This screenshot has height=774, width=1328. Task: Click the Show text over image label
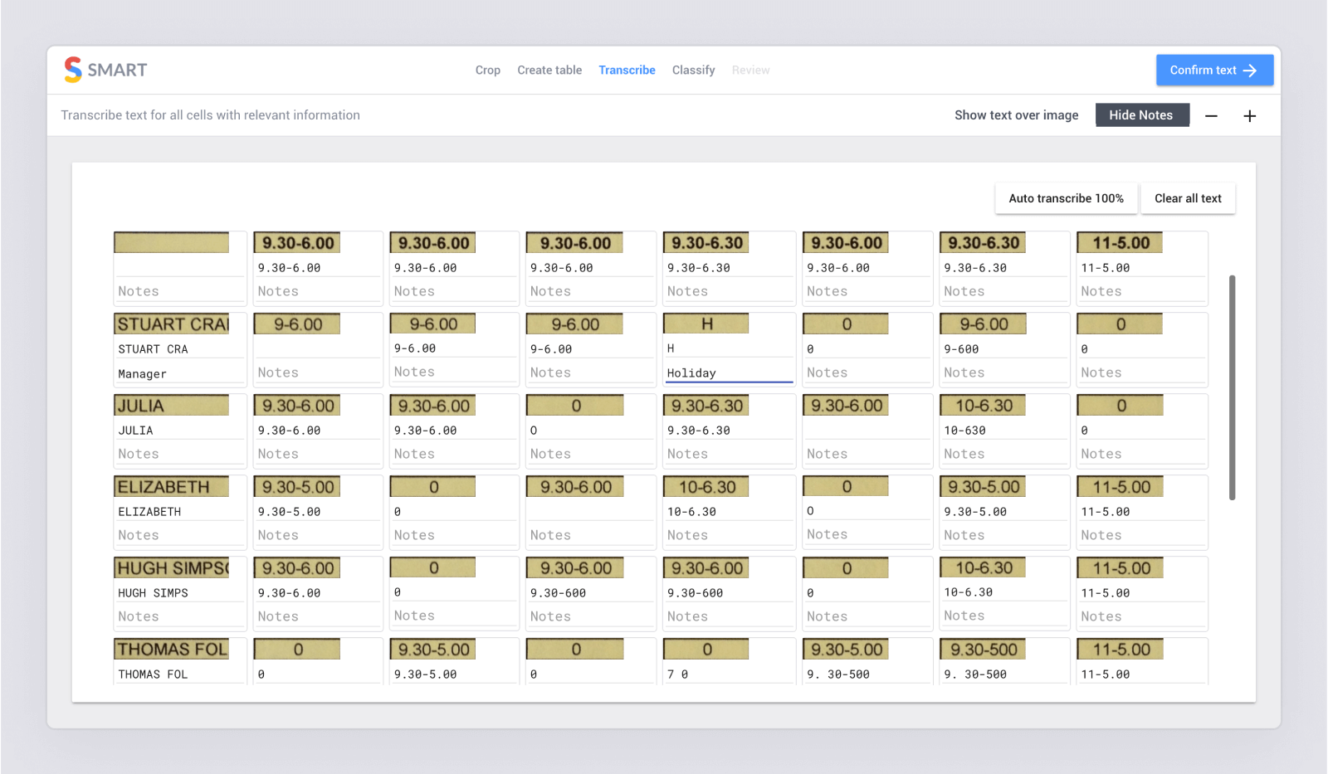point(1016,115)
